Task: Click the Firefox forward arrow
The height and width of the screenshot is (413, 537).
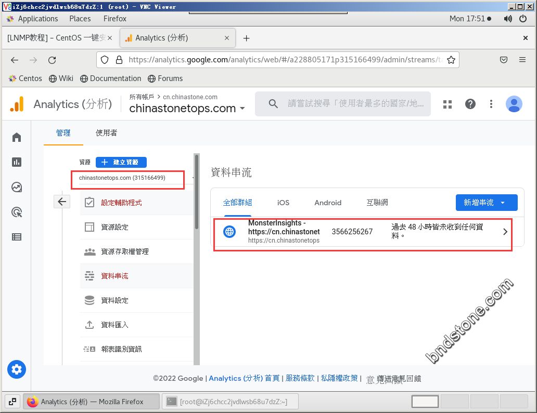Action: [33, 60]
